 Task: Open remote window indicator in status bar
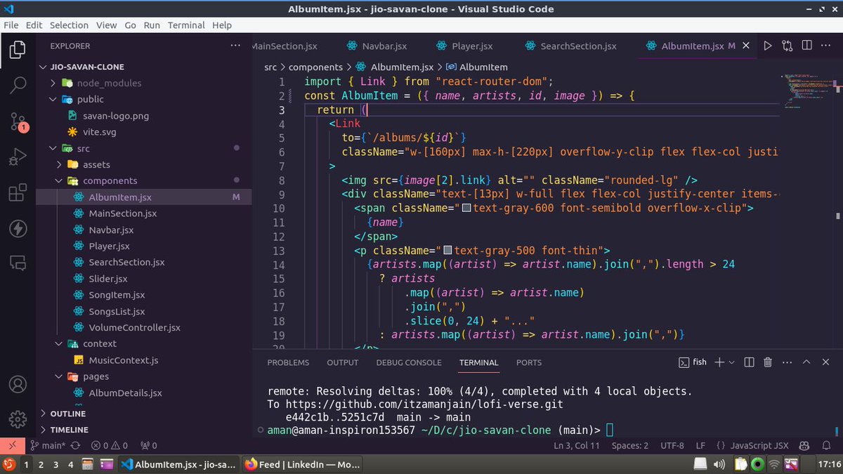click(12, 445)
